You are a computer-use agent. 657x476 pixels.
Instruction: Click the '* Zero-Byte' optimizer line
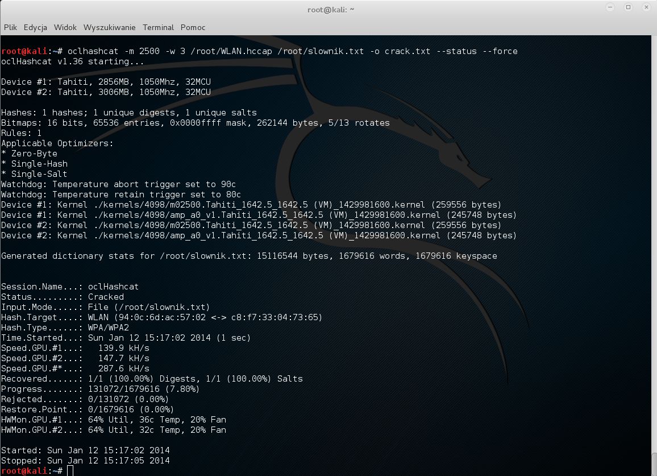pyautogui.click(x=29, y=154)
